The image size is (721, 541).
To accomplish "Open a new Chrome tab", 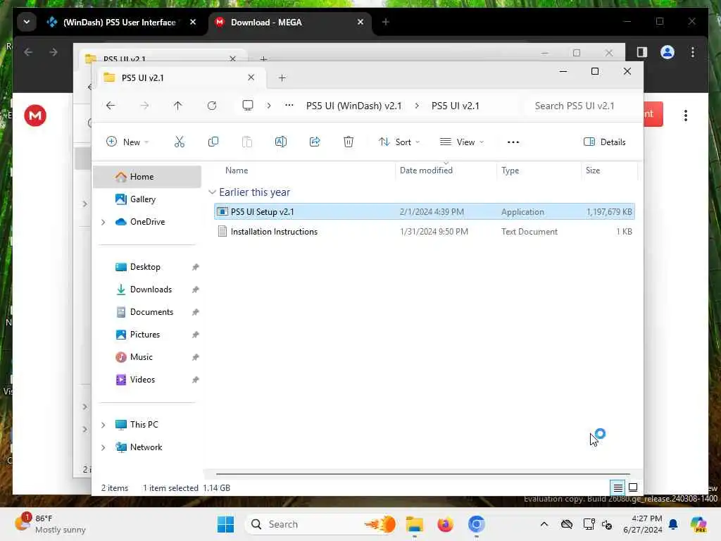I will click(x=385, y=22).
